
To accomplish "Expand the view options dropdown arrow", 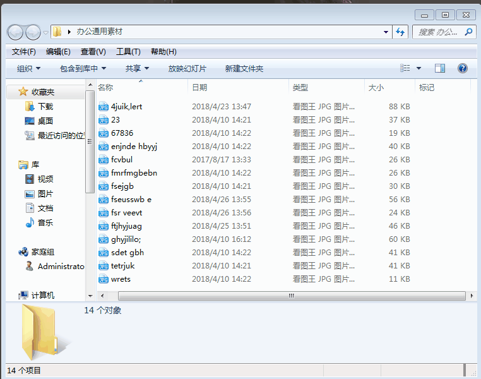I will (x=419, y=68).
